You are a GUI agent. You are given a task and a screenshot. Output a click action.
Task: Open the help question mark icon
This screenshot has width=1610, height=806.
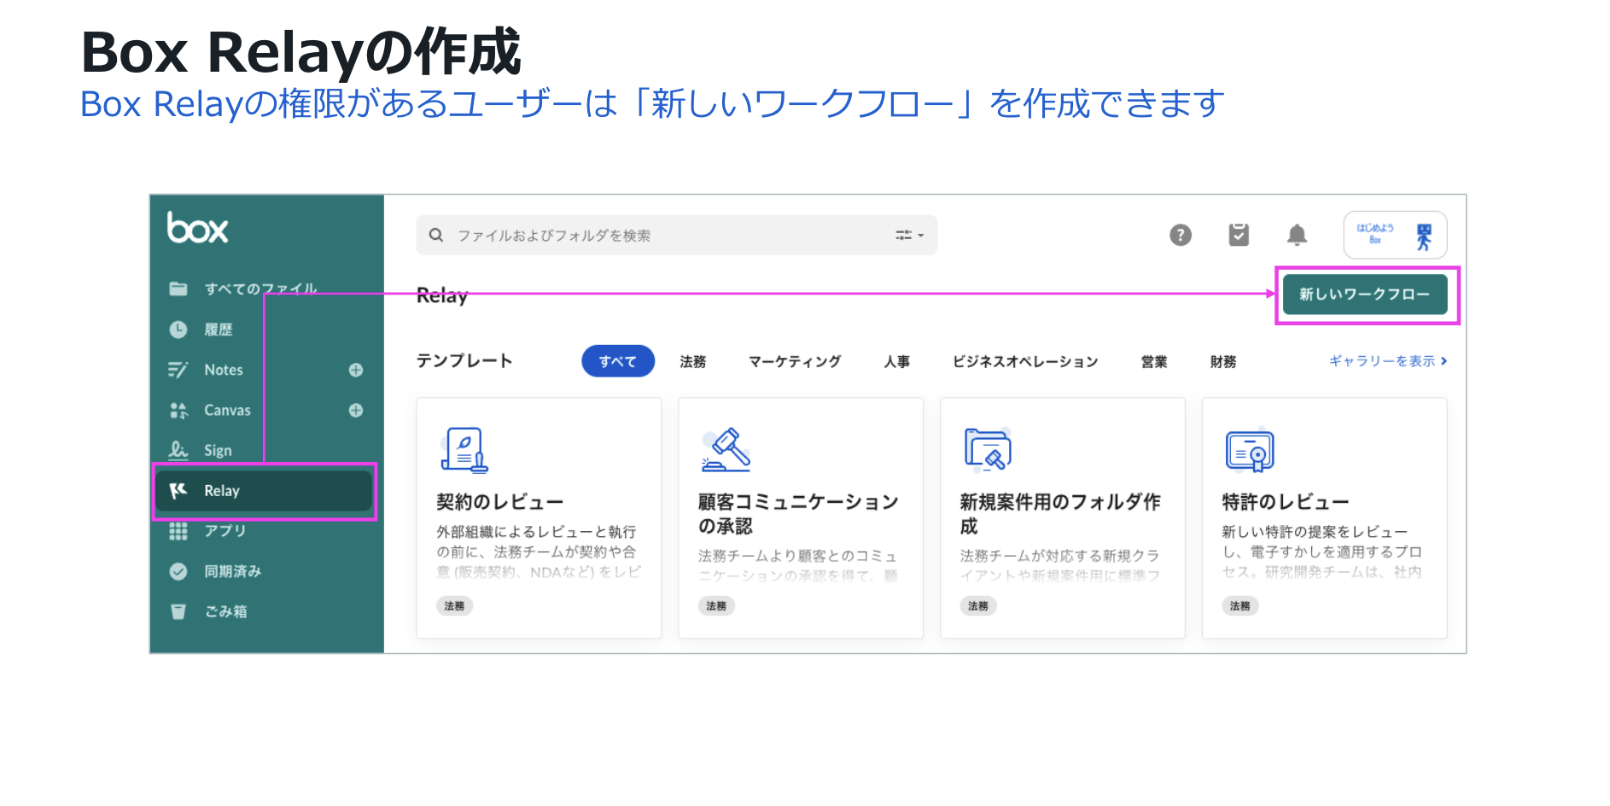(x=1180, y=235)
